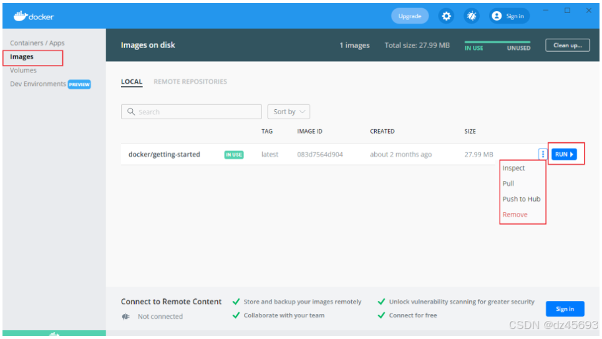This screenshot has height=339, width=602.
Task: Click the Clean up button
Action: pyautogui.click(x=567, y=46)
